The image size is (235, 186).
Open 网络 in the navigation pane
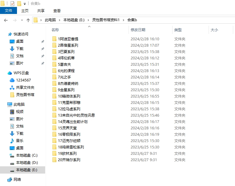click(17, 180)
